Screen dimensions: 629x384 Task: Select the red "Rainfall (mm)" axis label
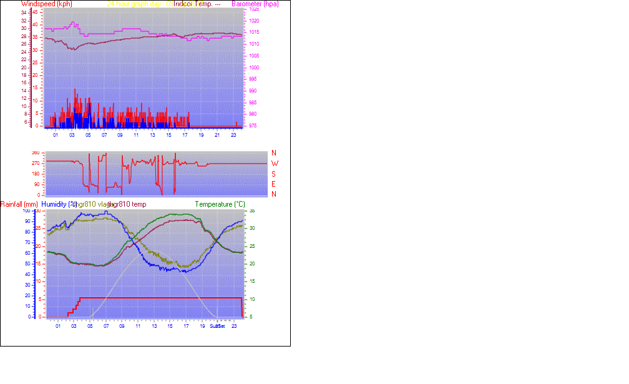point(19,204)
